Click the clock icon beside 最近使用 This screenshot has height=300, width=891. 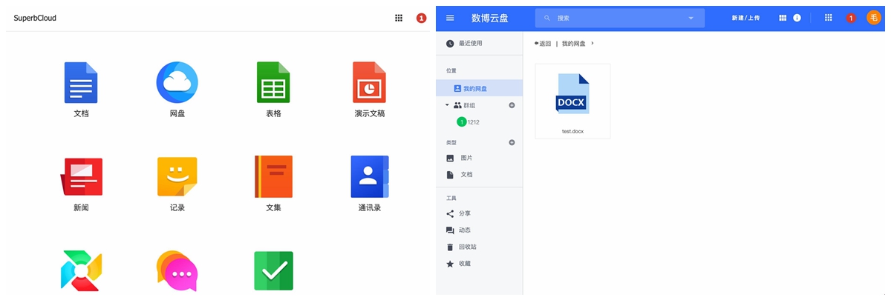[x=450, y=44]
